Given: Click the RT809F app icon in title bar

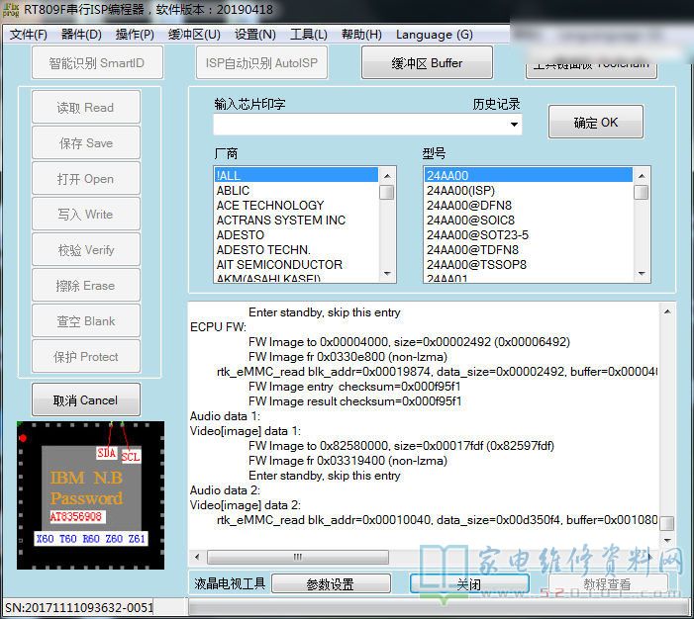Looking at the screenshot, I should (x=11, y=11).
